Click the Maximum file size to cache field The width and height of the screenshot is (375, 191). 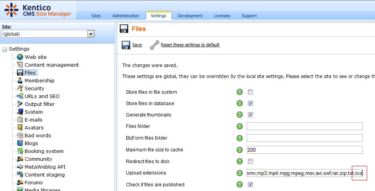(x=305, y=150)
